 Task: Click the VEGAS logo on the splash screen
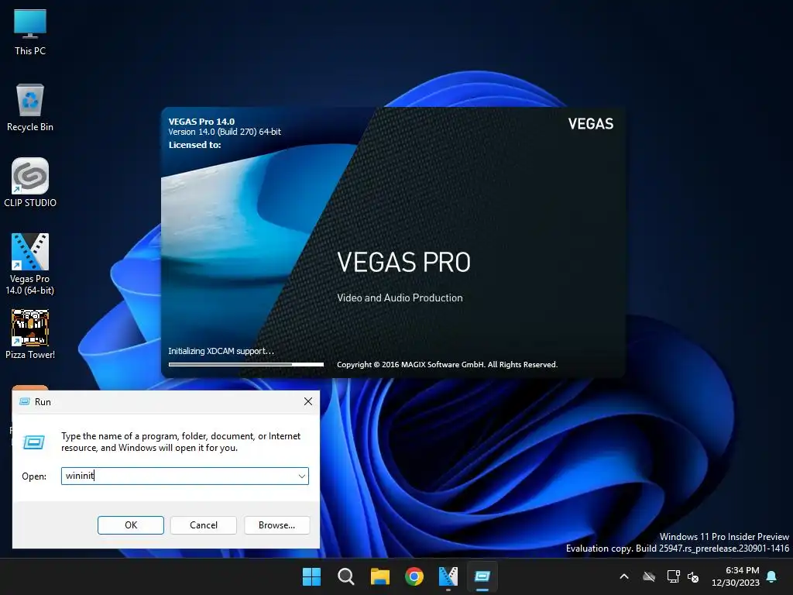coord(590,124)
